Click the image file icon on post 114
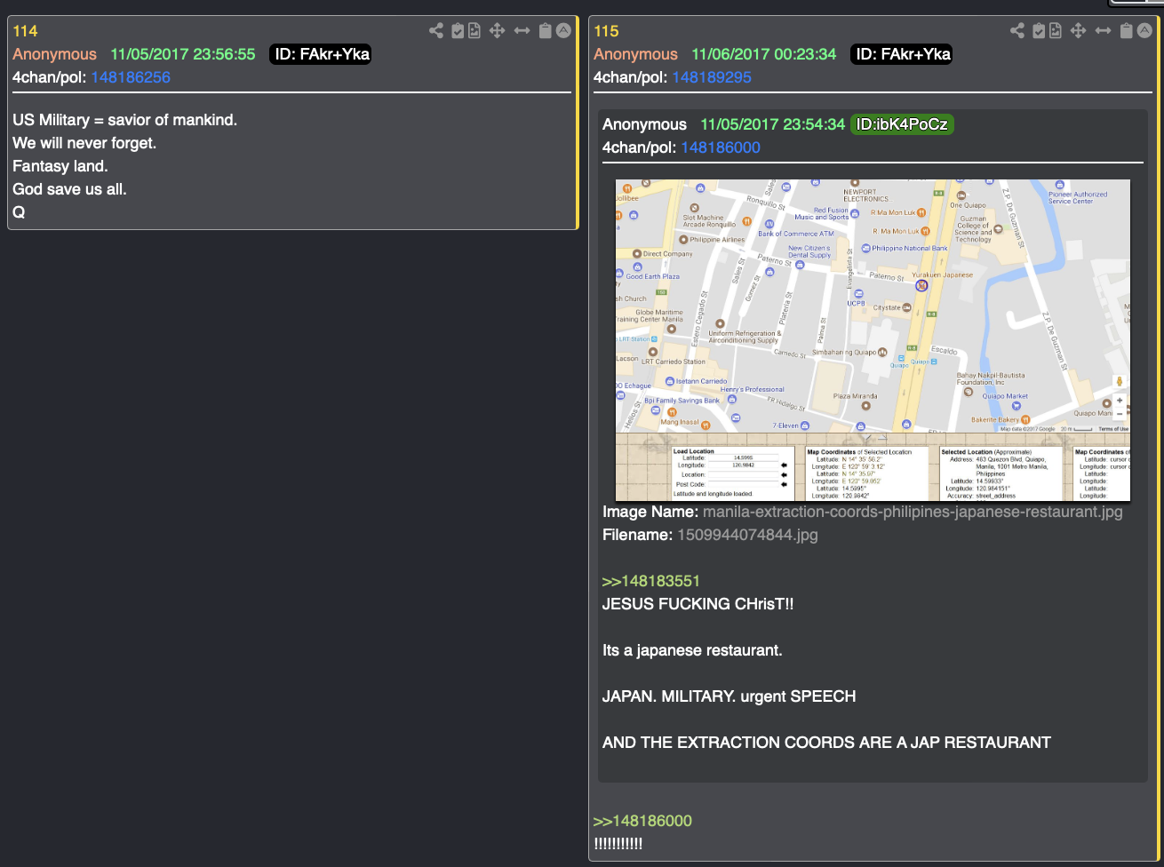Image resolution: width=1164 pixels, height=867 pixels. (x=474, y=31)
